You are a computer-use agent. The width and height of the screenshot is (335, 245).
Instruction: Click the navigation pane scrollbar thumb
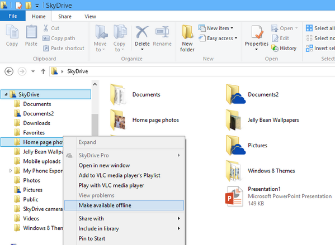pos(95,124)
